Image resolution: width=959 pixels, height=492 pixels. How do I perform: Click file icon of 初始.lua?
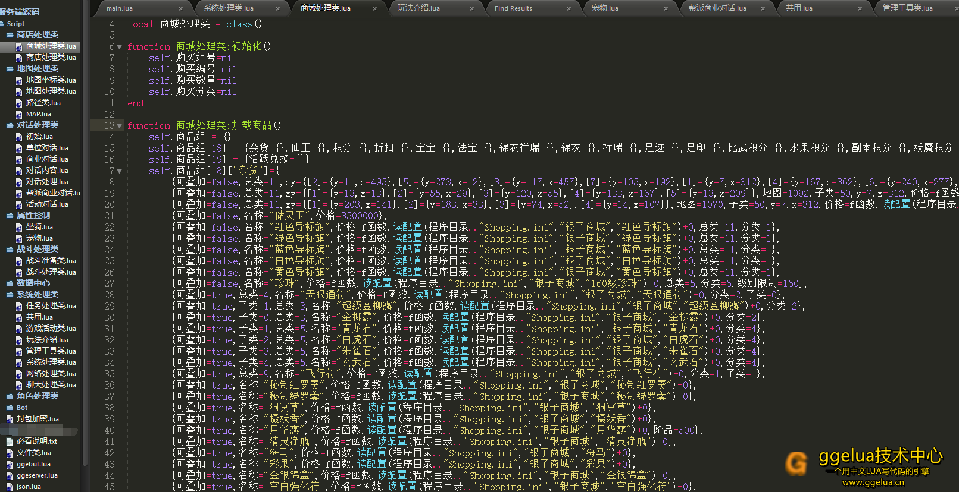pyautogui.click(x=19, y=137)
